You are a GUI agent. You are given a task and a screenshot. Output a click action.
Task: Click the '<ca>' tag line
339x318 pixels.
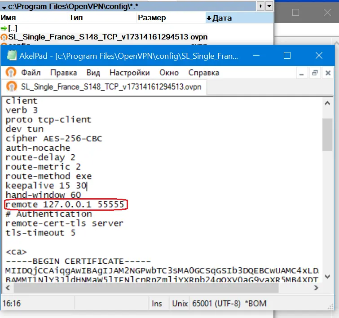16,252
